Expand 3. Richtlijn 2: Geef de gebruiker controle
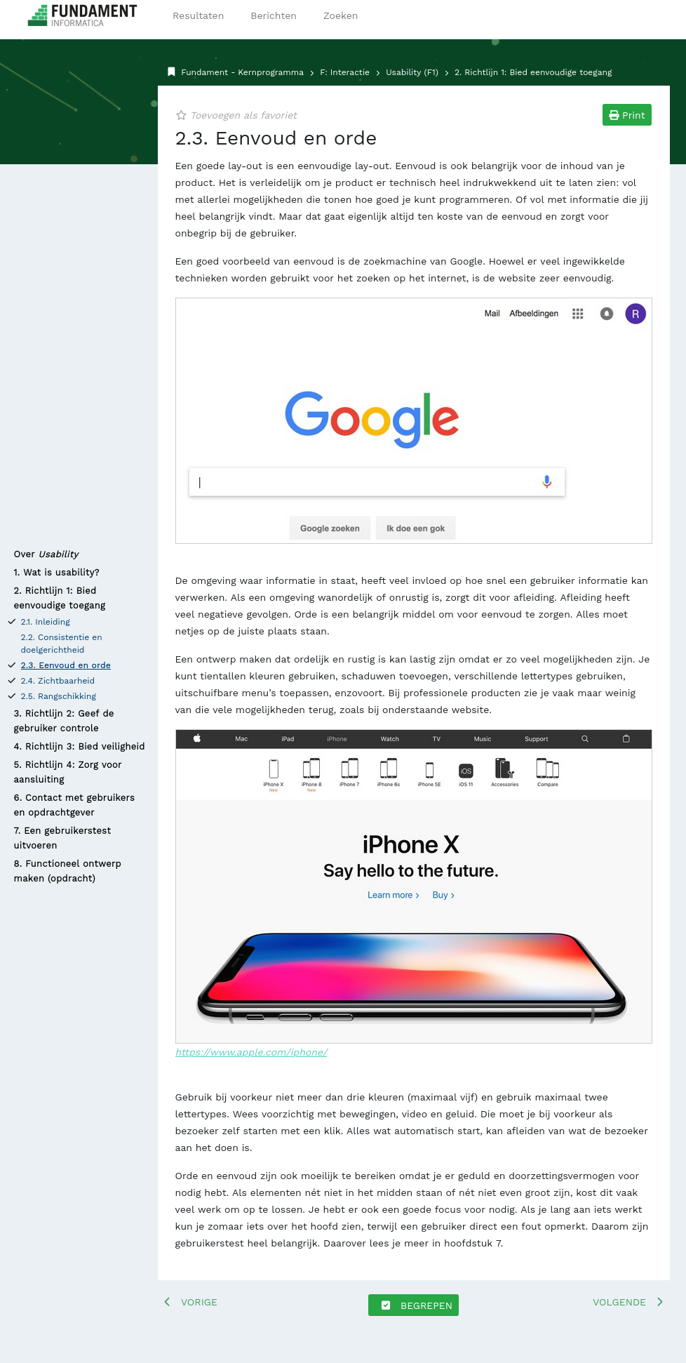The width and height of the screenshot is (686, 1363). coord(64,721)
